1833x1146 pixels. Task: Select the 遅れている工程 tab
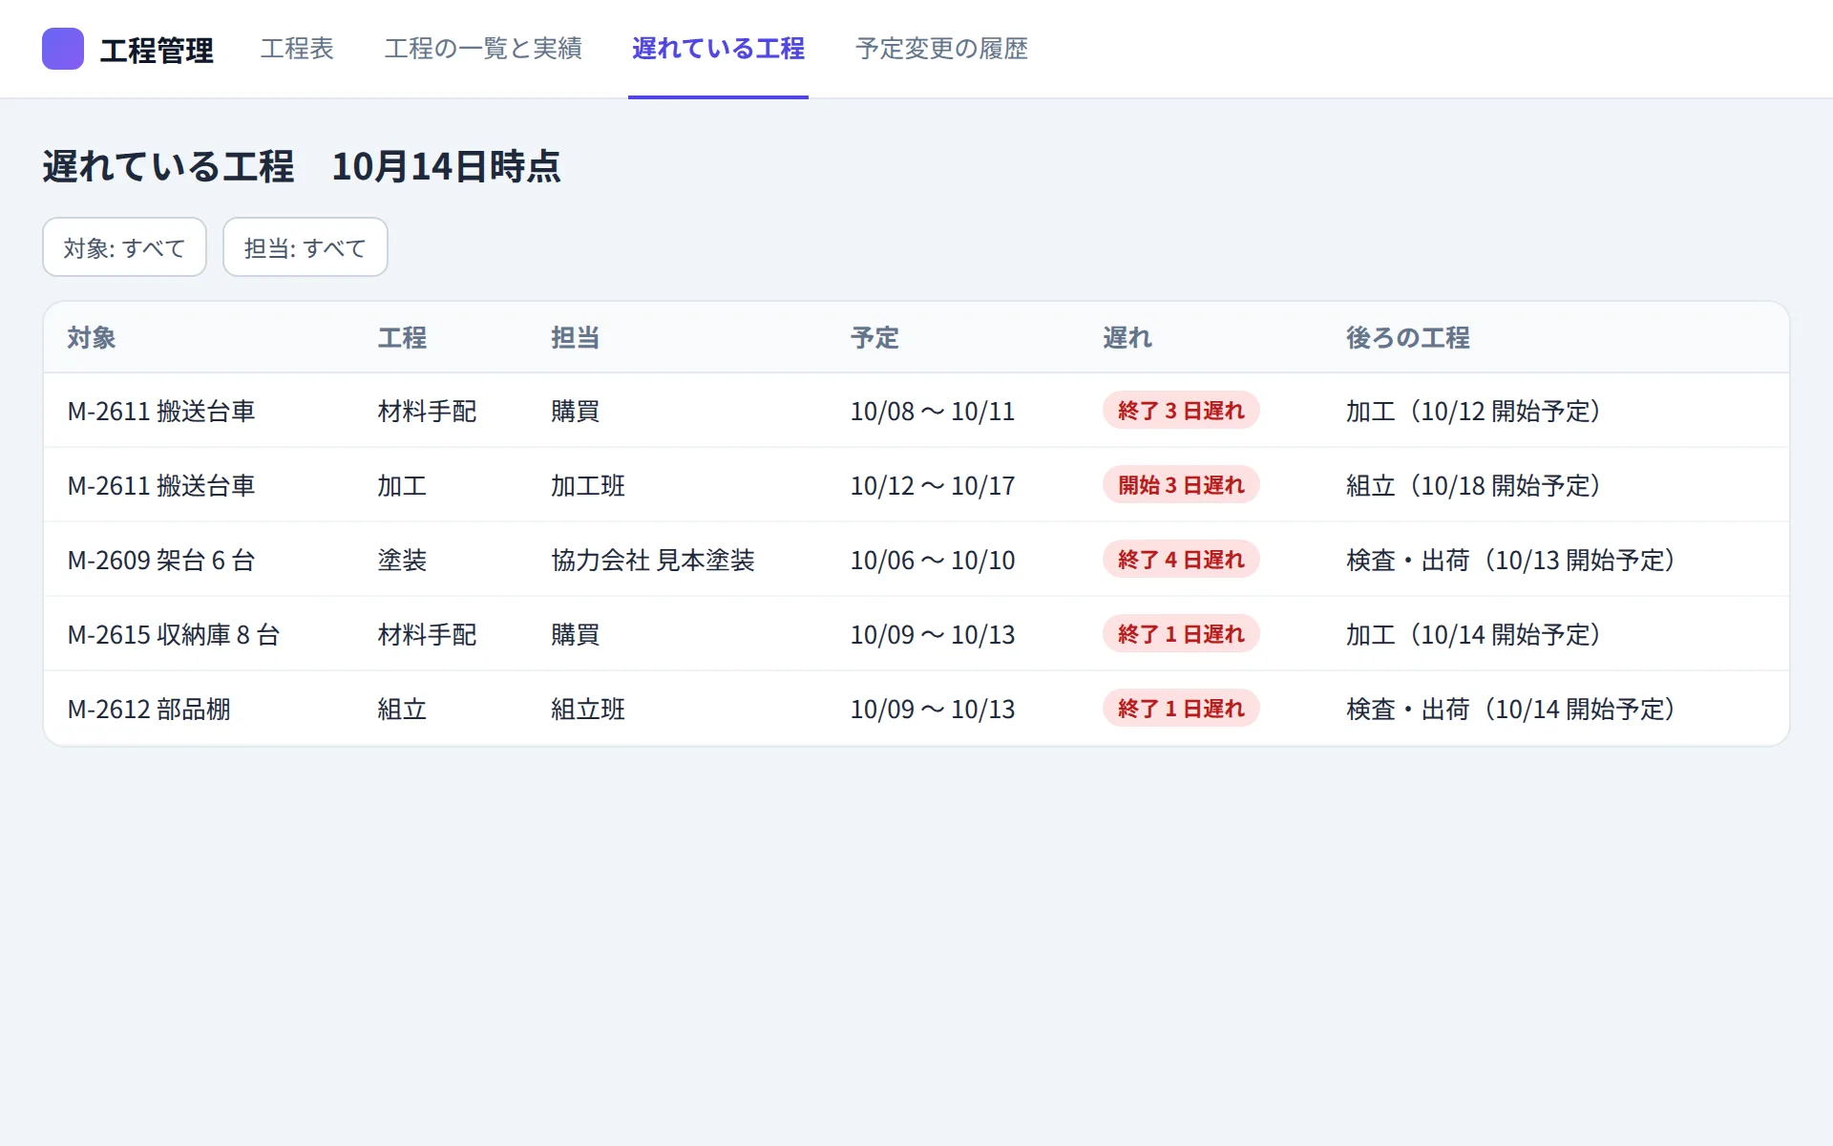pyautogui.click(x=718, y=49)
